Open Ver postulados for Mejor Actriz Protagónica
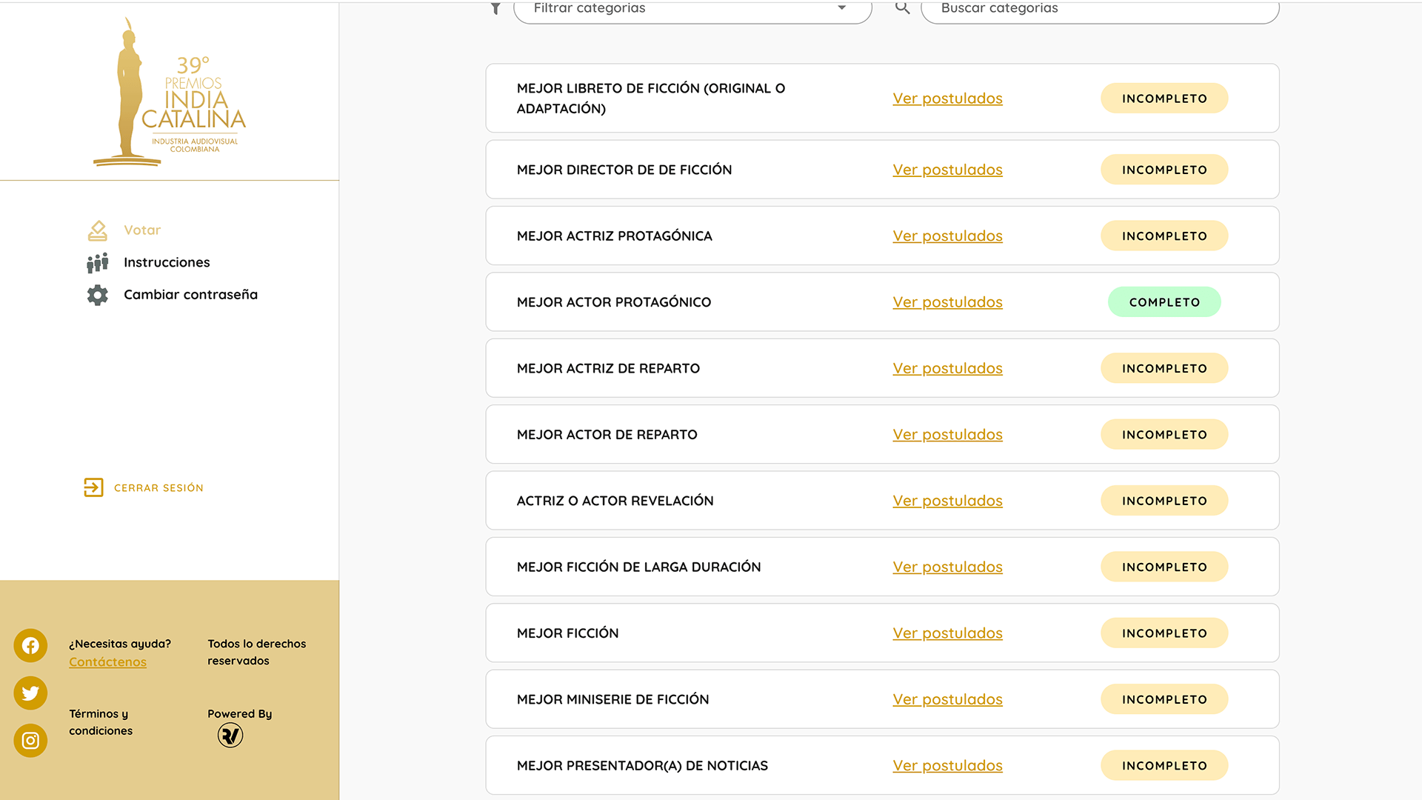Viewport: 1422px width, 800px height. (x=947, y=236)
